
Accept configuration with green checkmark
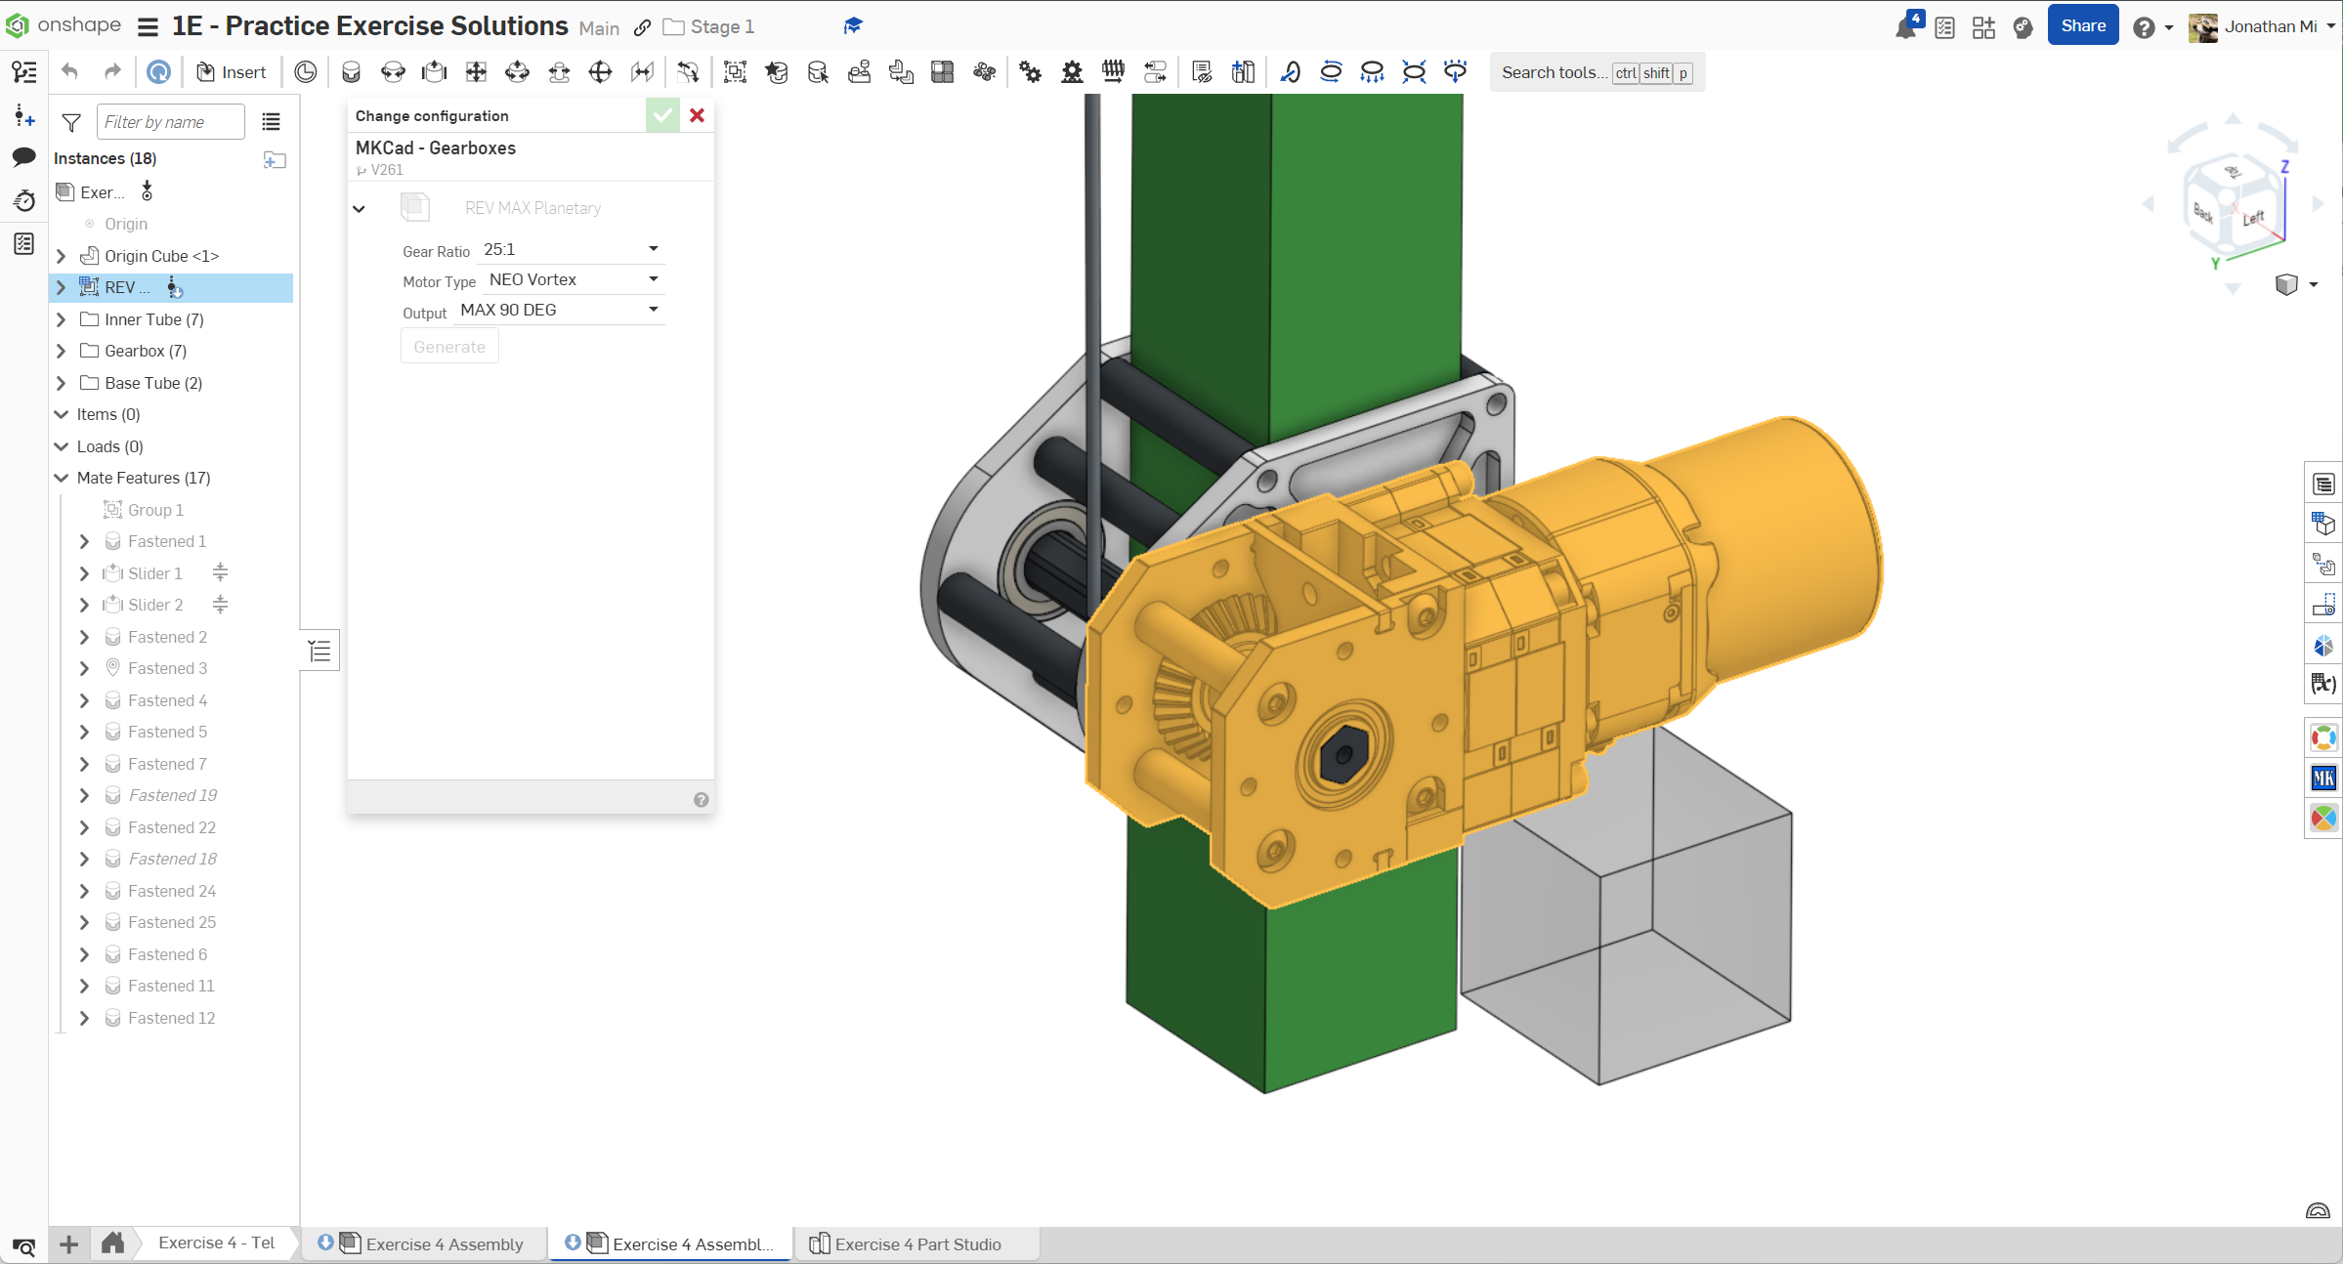(662, 115)
